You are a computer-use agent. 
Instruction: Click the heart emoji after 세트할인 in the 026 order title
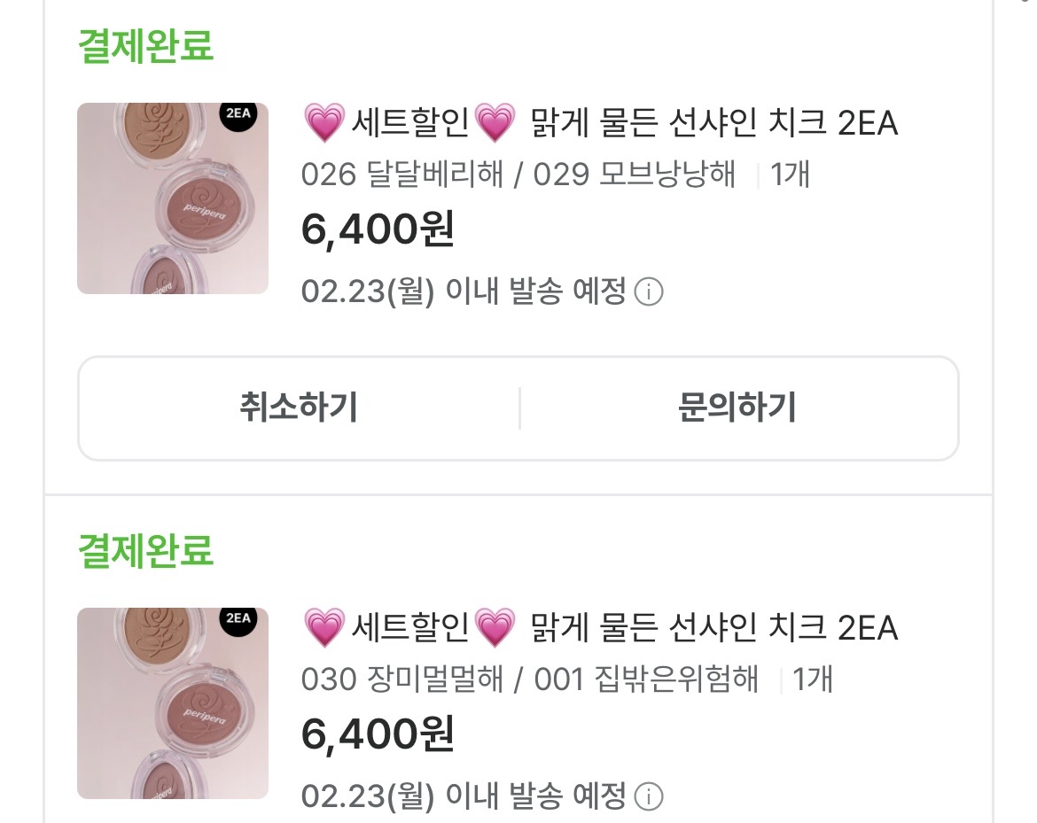click(x=495, y=123)
